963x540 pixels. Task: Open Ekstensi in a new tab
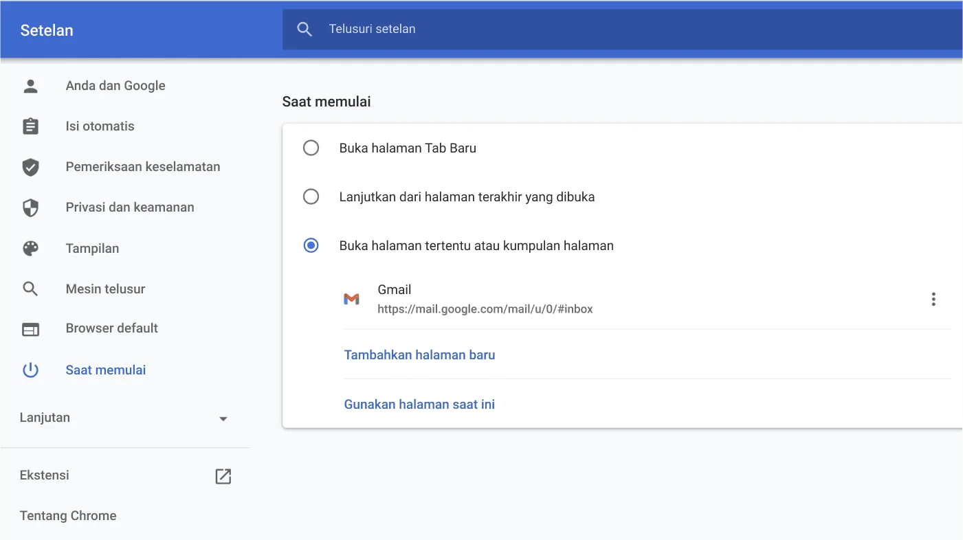pos(223,475)
